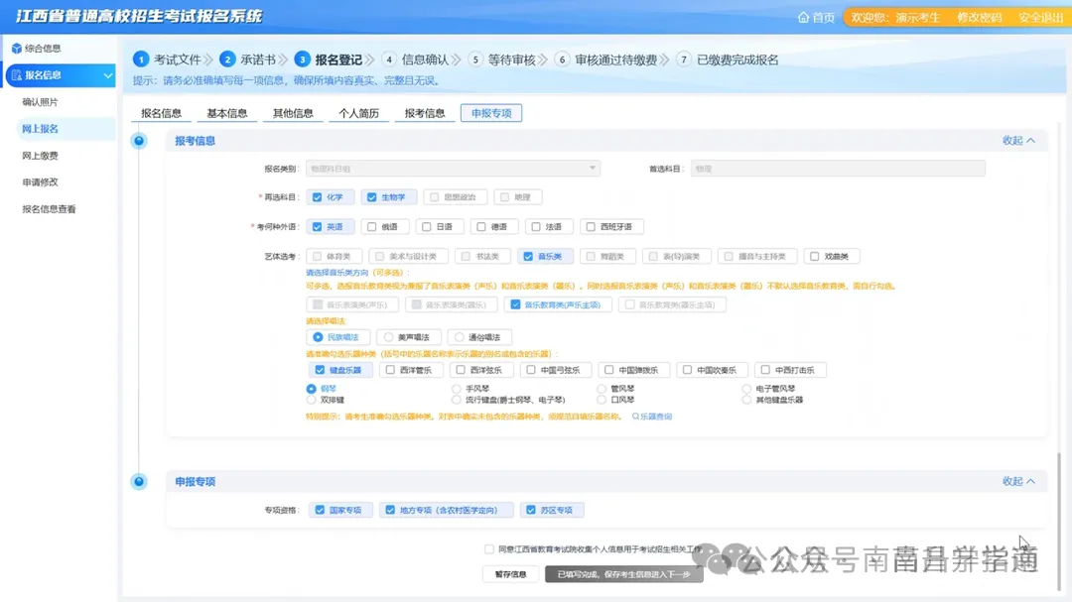
Task: Check the 中国弹拨乐 instrument category
Action: [609, 370]
